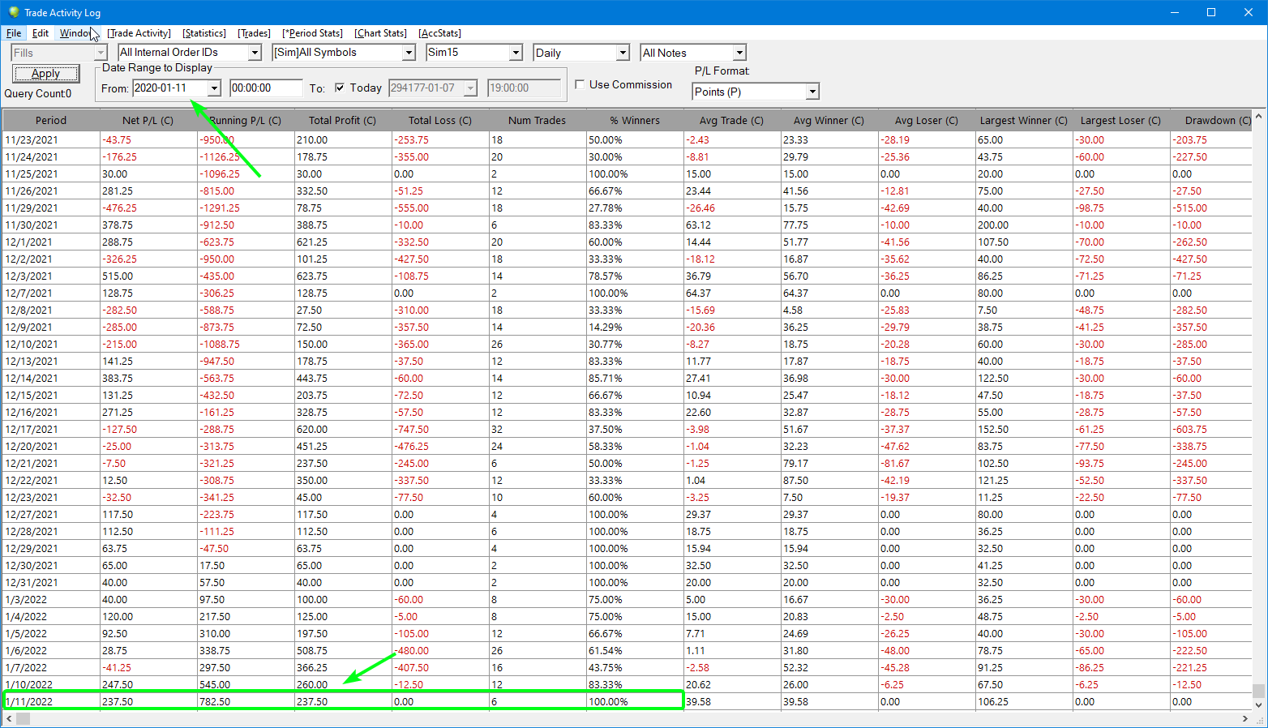
Task: Click the 85.71% winners value
Action: coord(605,379)
